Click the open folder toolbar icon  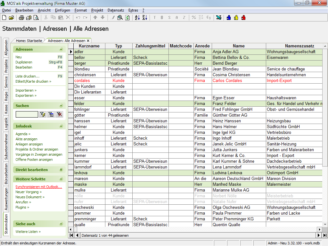pyautogui.click(x=11, y=18)
